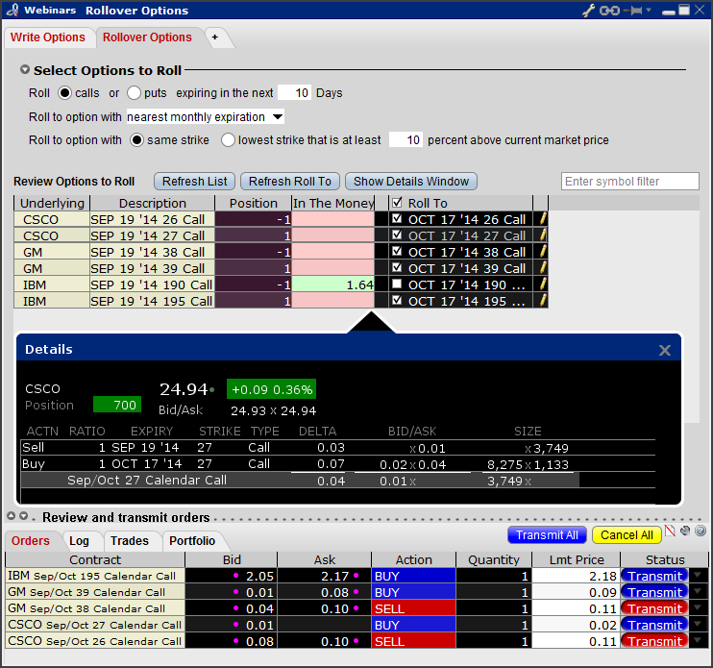Screen dimensions: 713x668
Task: Click the chain link window grouping icon
Action: 609,10
